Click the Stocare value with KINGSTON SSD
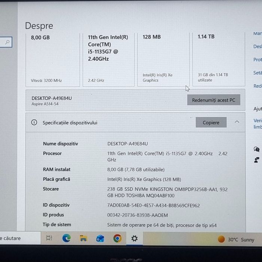The image size is (262, 262). pyautogui.click(x=167, y=192)
